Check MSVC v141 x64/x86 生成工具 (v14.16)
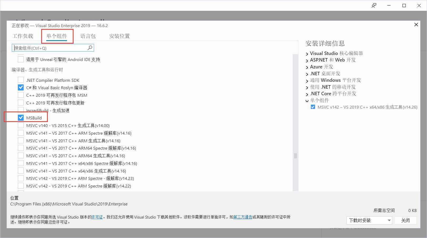This screenshot has height=238, width=427. click(21, 171)
